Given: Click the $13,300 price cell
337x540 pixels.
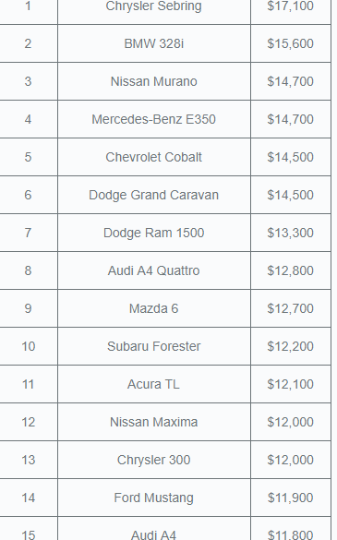Looking at the screenshot, I should coord(291,234).
